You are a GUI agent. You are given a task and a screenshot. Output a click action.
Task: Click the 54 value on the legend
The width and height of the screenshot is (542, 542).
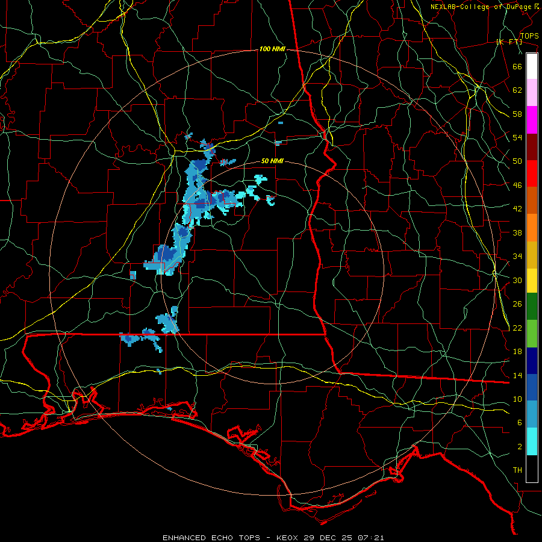click(517, 137)
